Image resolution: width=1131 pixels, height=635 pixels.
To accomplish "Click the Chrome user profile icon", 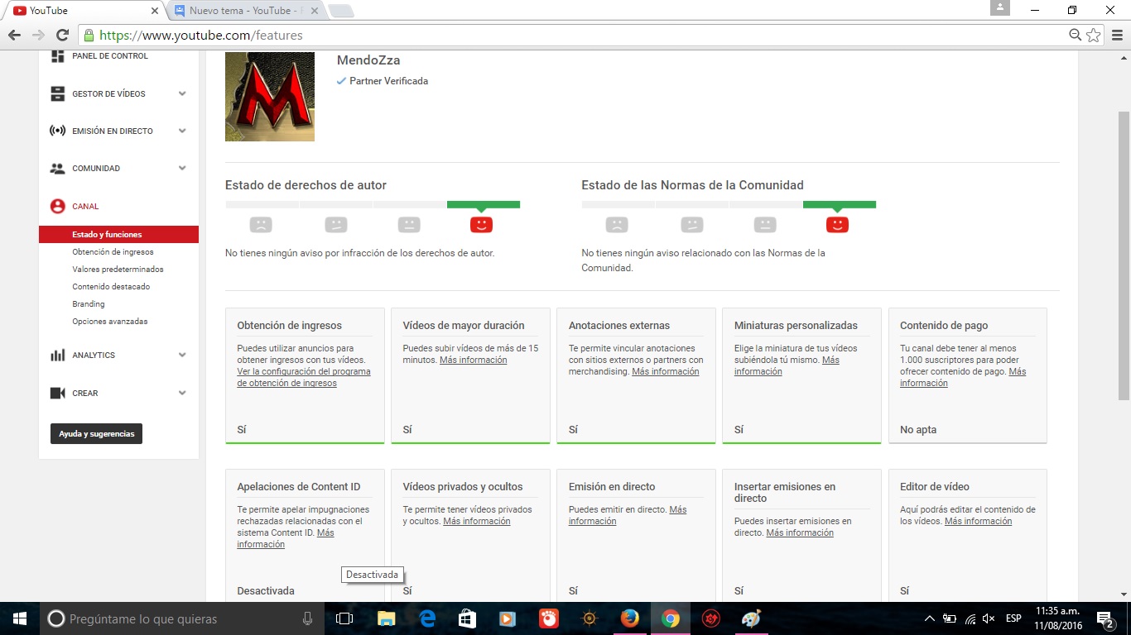I will pyautogui.click(x=1000, y=8).
